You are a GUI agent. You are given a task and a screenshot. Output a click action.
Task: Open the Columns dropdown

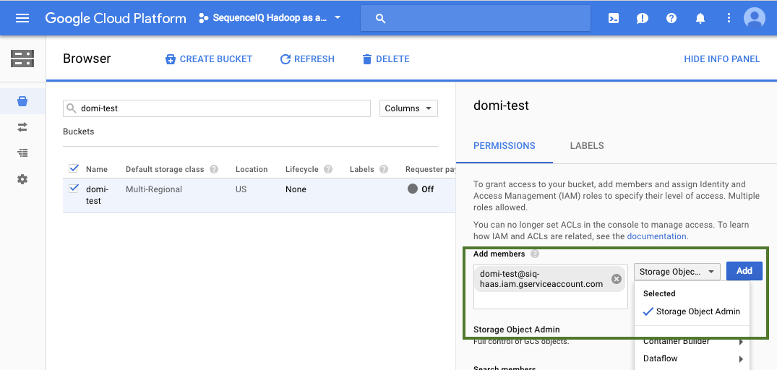click(408, 108)
